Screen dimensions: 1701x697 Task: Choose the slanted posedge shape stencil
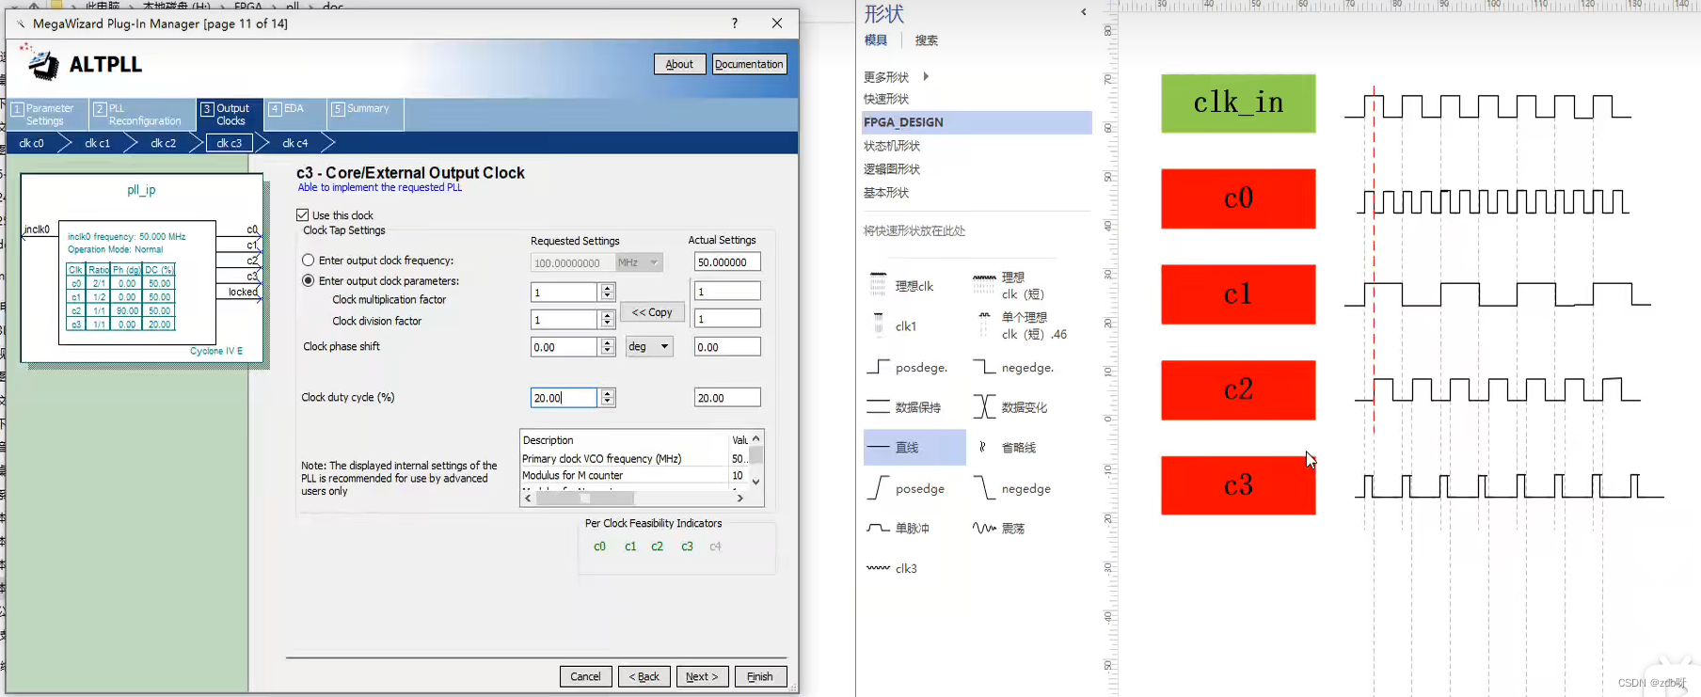[x=906, y=489]
